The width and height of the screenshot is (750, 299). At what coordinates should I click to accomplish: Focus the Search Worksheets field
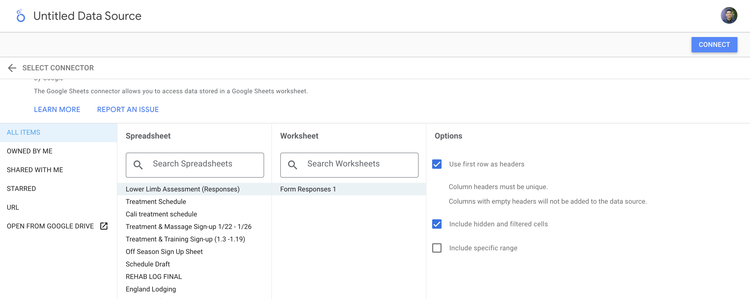pyautogui.click(x=349, y=165)
